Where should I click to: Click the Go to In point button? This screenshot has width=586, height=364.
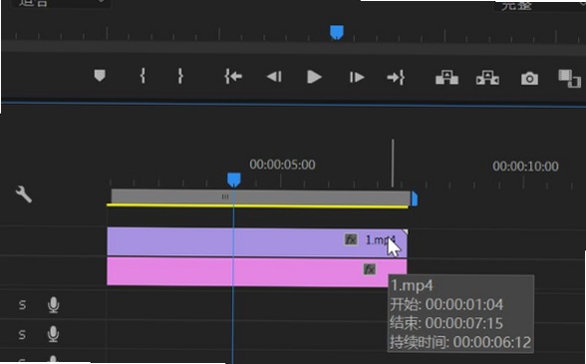(233, 77)
